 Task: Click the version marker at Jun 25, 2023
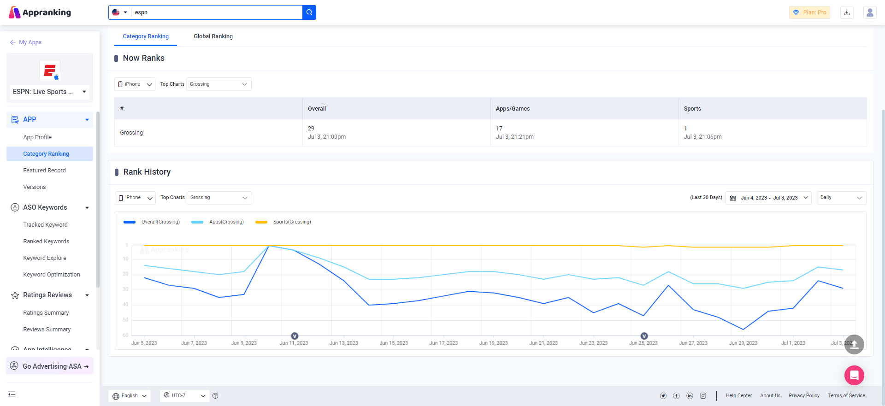pos(644,336)
